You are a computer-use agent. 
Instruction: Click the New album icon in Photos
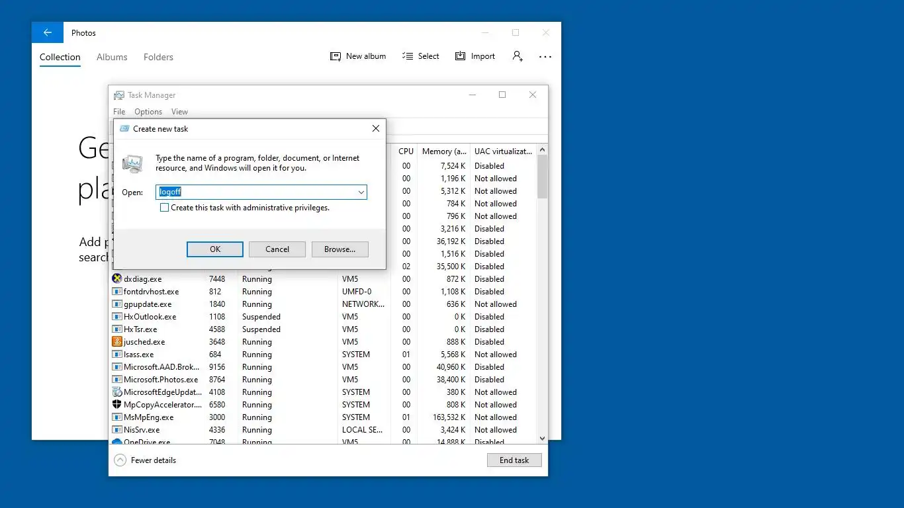coord(336,56)
